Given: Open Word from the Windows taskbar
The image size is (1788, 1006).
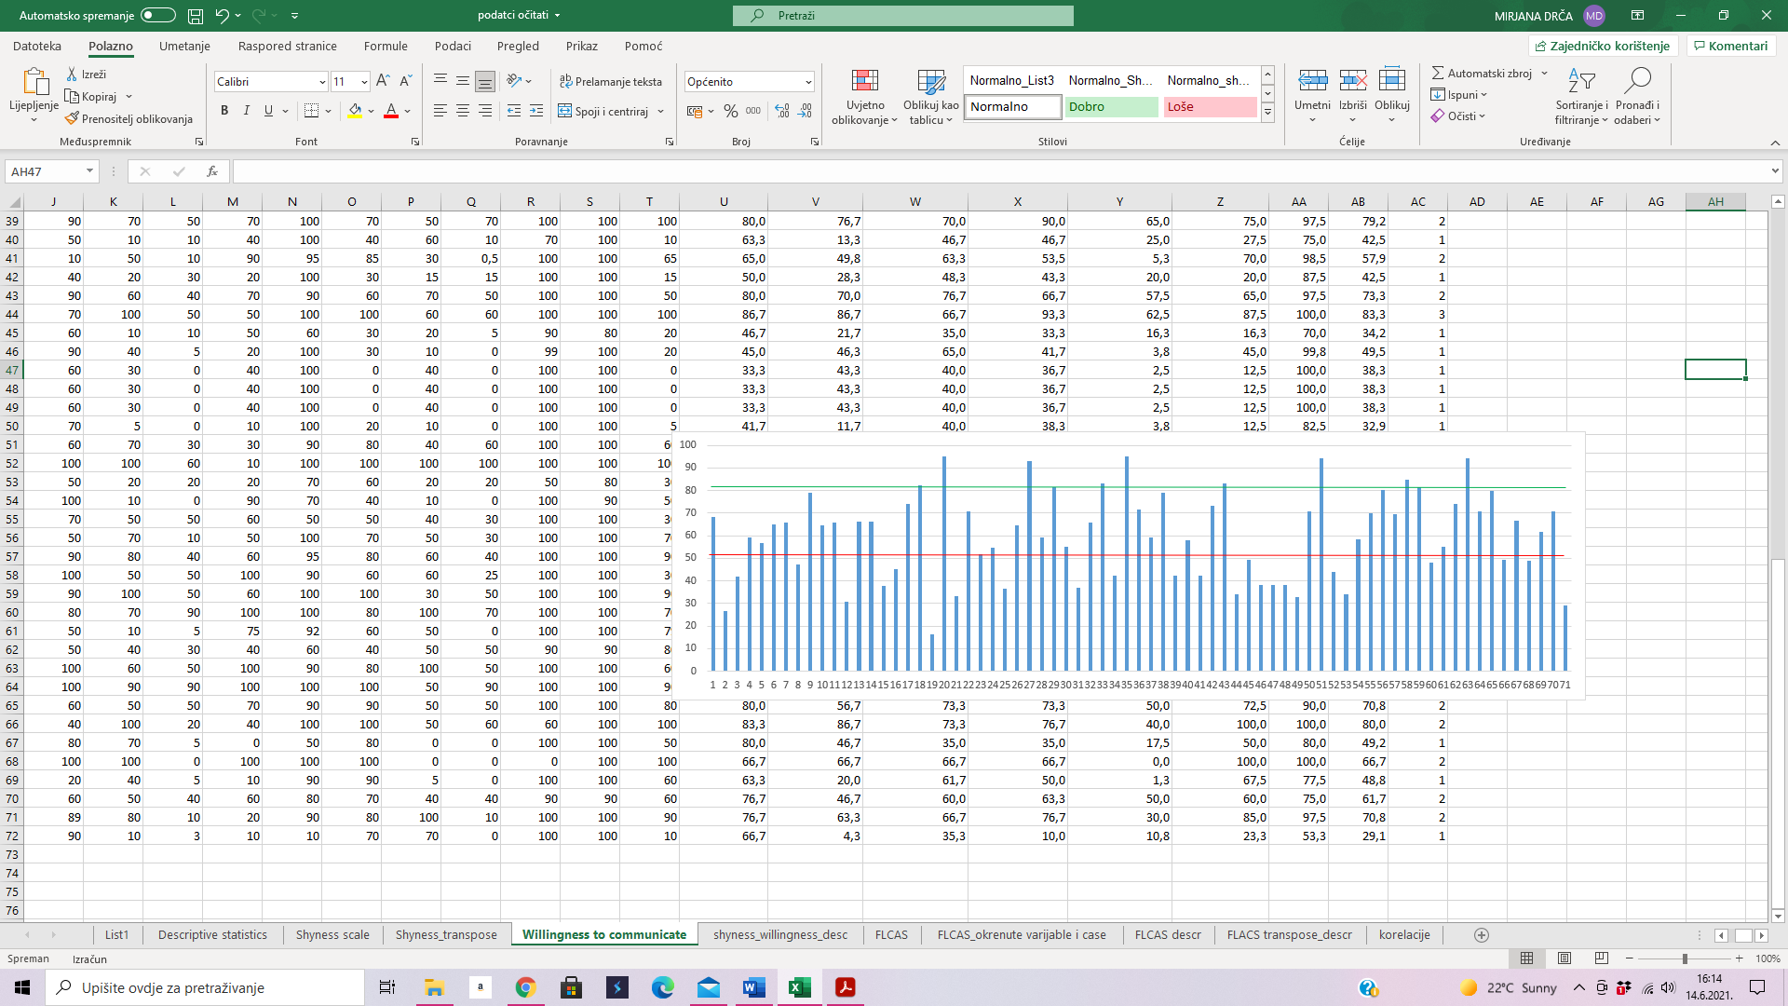Looking at the screenshot, I should coord(754,987).
